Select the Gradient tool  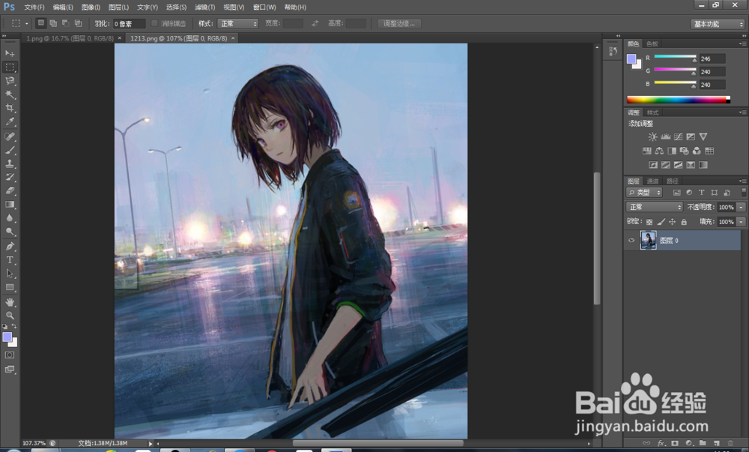(x=10, y=205)
